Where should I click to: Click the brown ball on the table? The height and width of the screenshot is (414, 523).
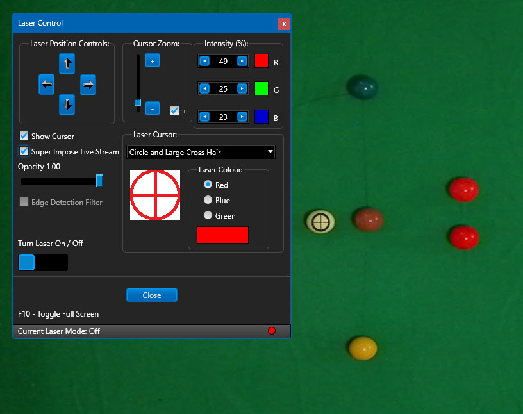coord(369,219)
